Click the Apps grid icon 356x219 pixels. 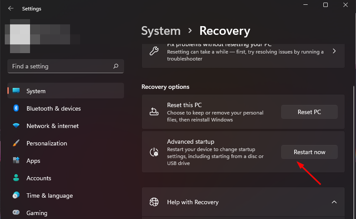(17, 161)
